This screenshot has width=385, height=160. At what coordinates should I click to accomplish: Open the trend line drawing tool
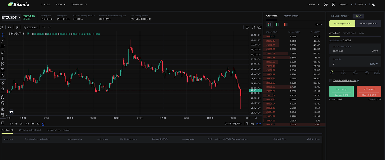point(3,40)
